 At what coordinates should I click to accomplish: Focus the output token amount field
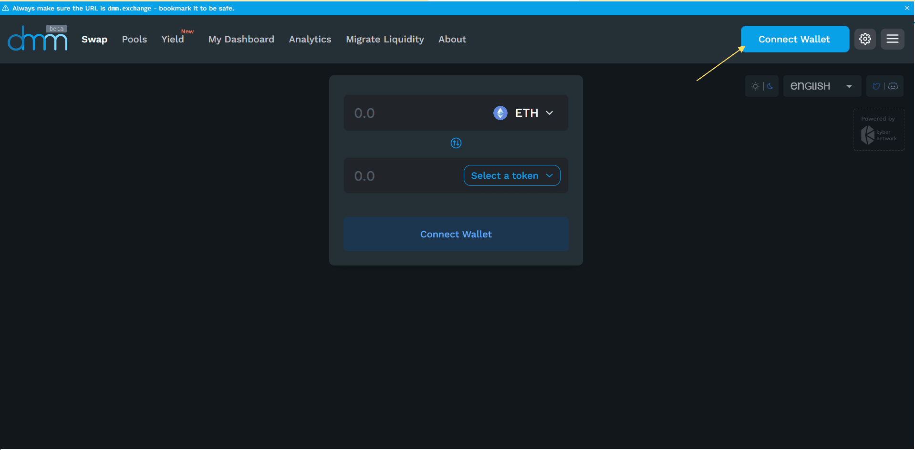coord(406,176)
